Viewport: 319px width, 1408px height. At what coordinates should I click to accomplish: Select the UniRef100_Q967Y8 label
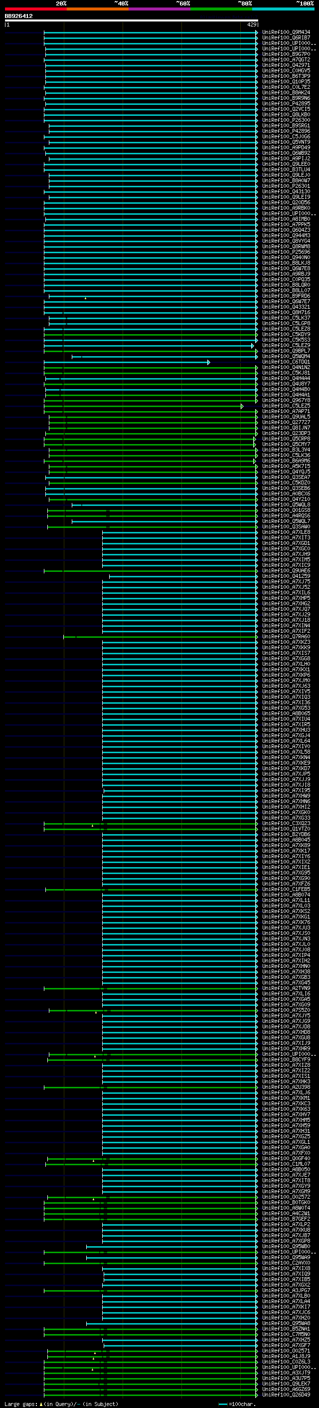pos(286,401)
